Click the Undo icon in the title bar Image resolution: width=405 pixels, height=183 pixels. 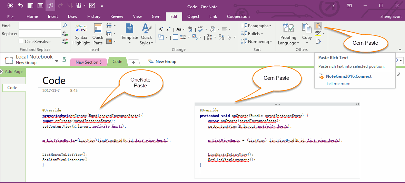[x=20, y=6]
